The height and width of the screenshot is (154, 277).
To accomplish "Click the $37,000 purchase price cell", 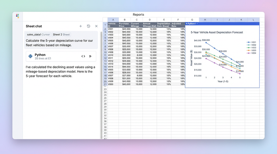I will [x=125, y=75].
